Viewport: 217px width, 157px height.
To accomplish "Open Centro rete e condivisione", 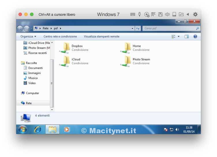I will (60, 36).
